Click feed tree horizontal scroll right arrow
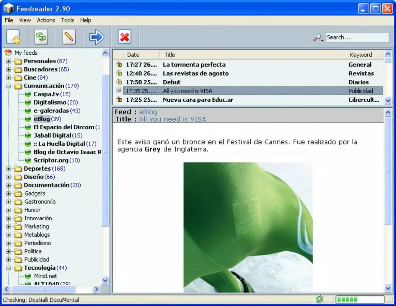The image size is (396, 306). (96, 289)
